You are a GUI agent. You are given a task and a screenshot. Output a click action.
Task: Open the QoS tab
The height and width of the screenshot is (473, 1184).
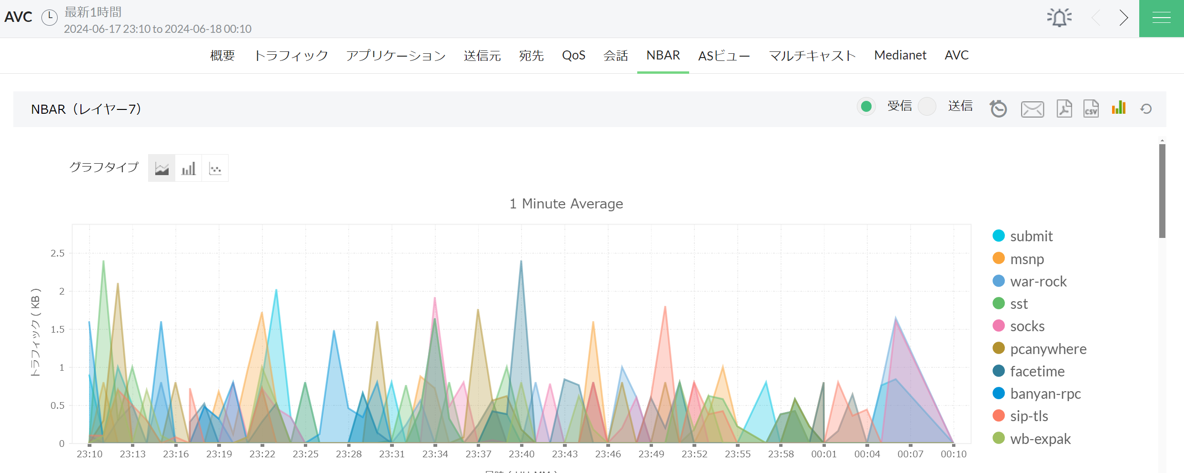pyautogui.click(x=573, y=56)
